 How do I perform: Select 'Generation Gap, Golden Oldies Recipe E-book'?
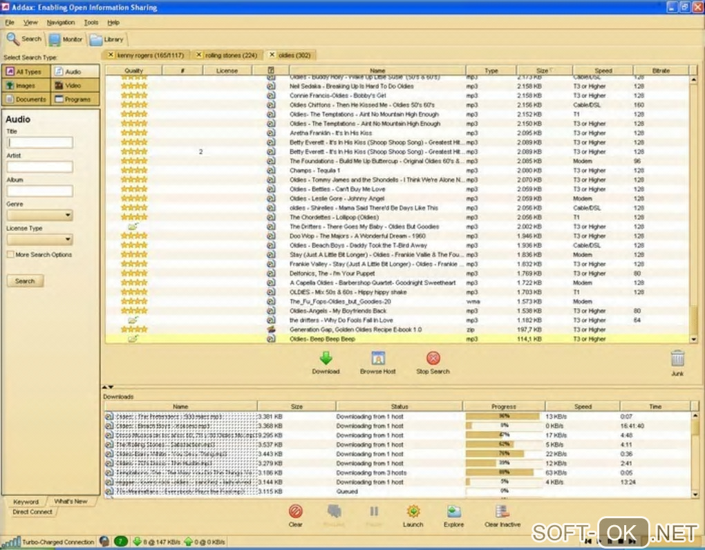397,330
